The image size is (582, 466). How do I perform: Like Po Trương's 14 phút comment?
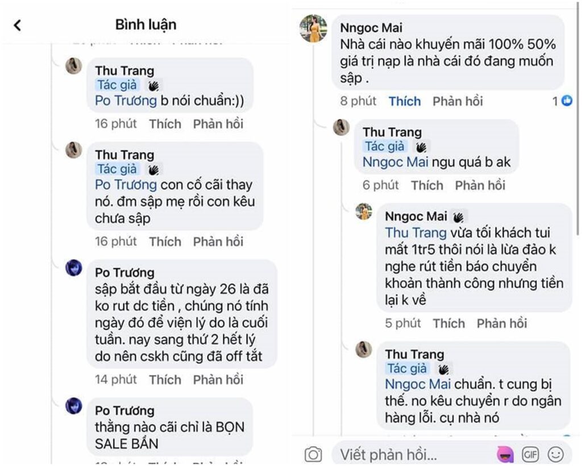[165, 380]
